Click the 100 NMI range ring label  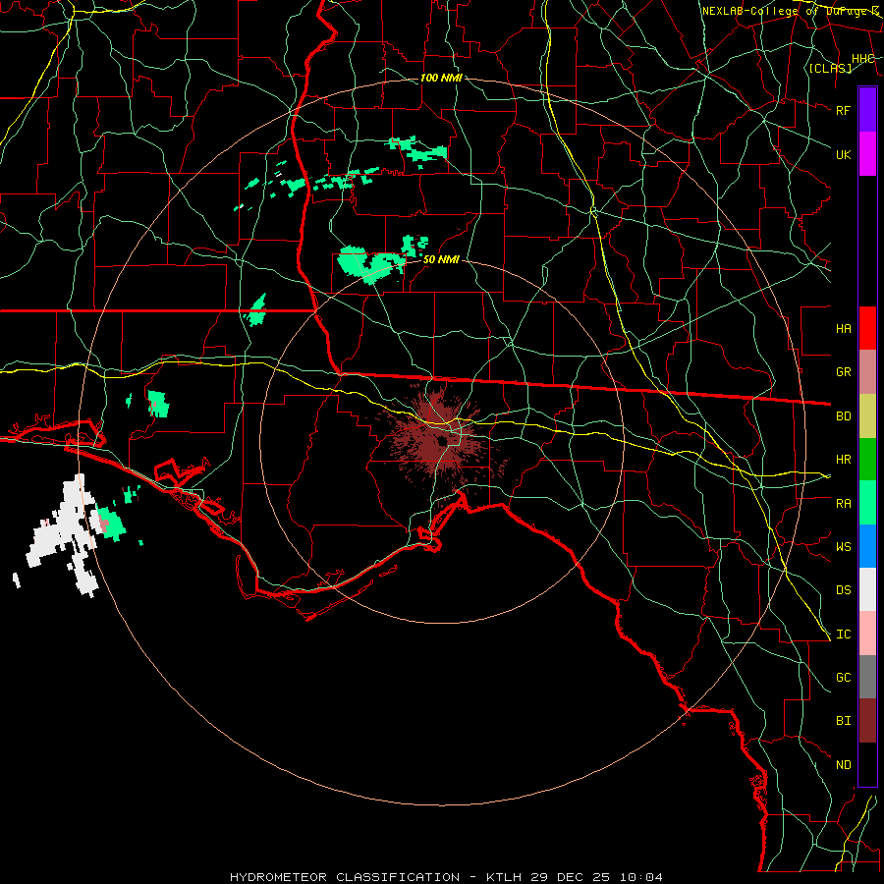[441, 78]
